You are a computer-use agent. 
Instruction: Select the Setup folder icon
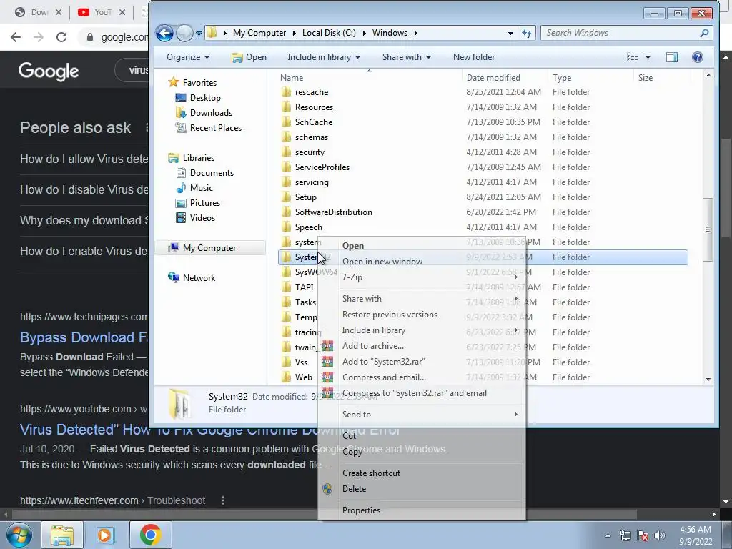click(x=286, y=197)
